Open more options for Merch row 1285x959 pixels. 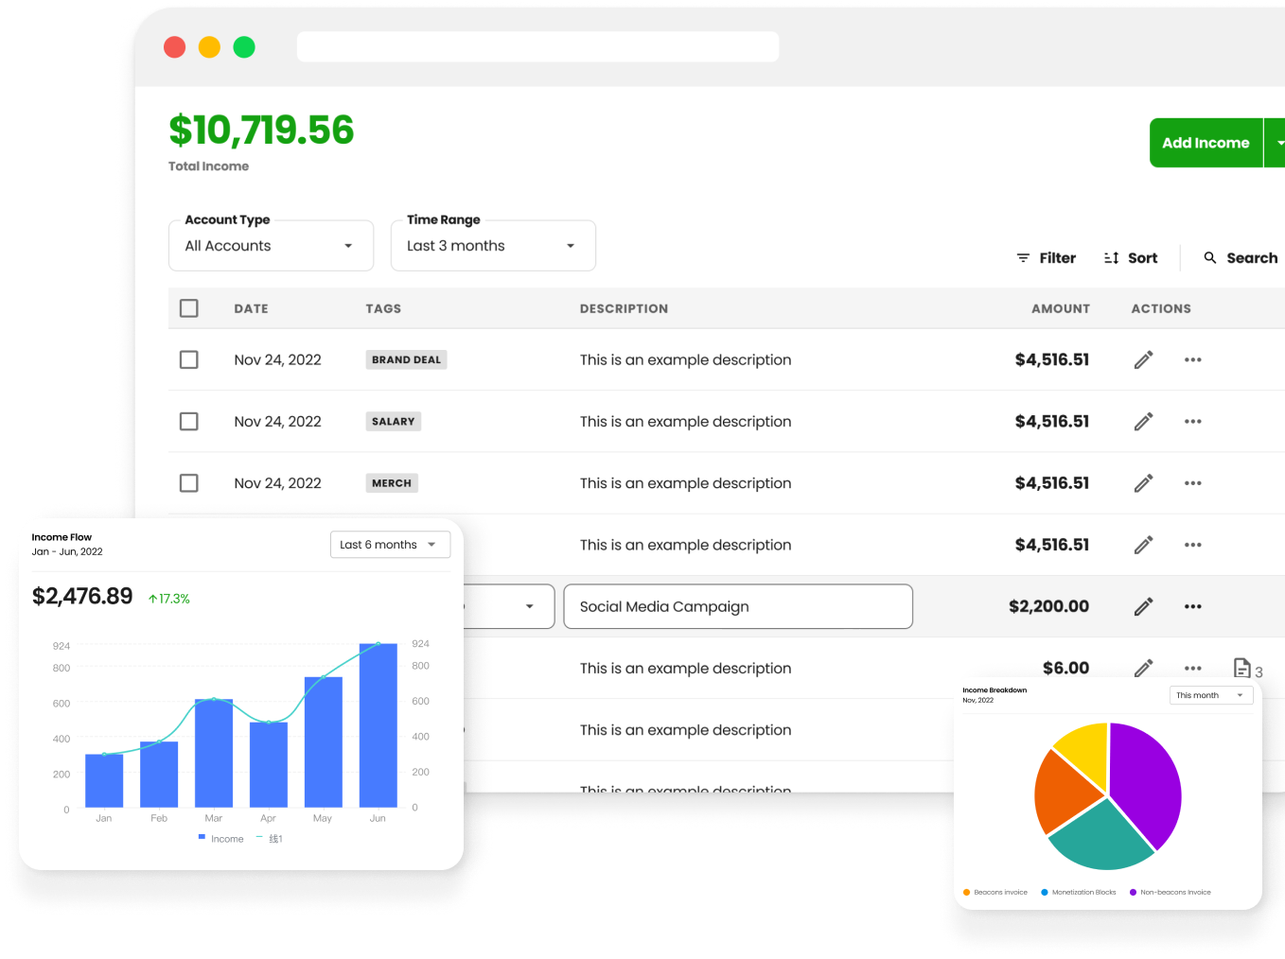coord(1192,483)
